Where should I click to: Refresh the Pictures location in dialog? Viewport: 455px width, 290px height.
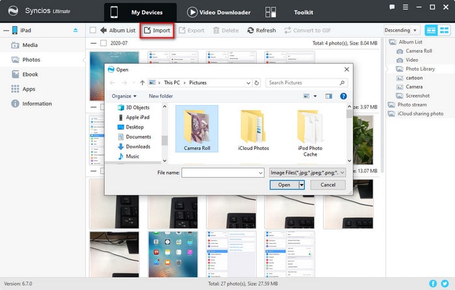(257, 82)
